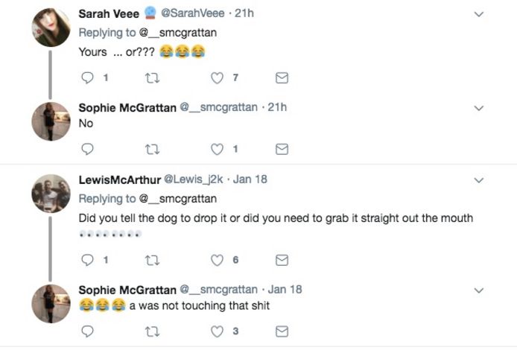
Task: Expand options menu on LewisMcArthur's tweet
Action: 479,179
